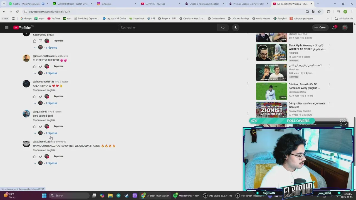Switch to Create & Join Fantasy Football tab
356x200 pixels.
coord(205,4)
